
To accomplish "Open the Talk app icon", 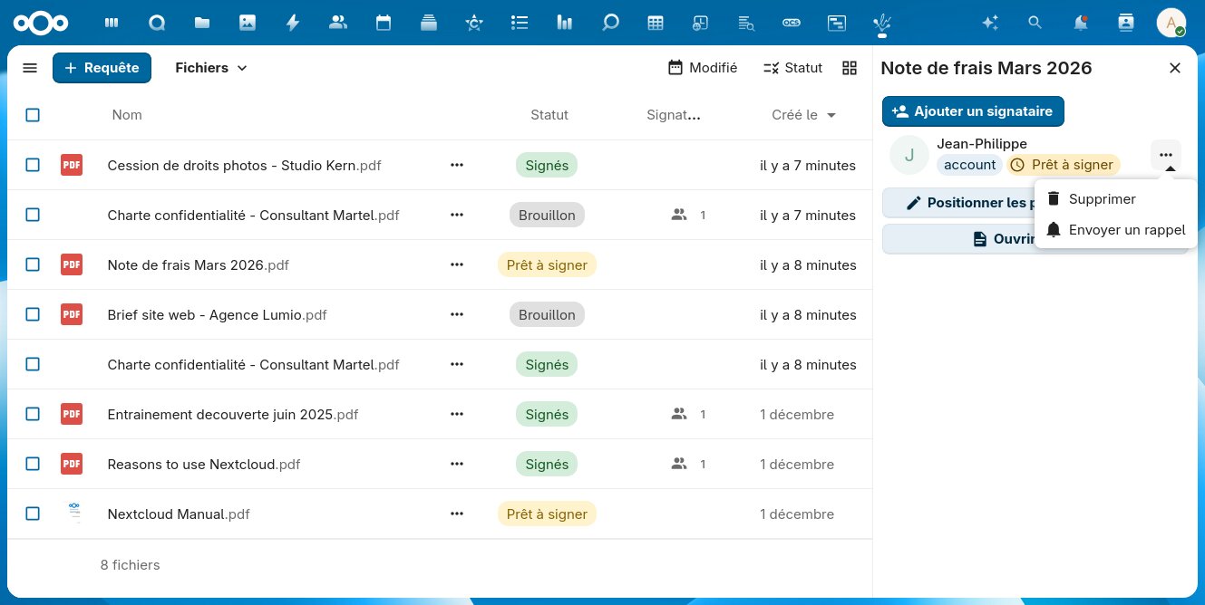I will 157,23.
